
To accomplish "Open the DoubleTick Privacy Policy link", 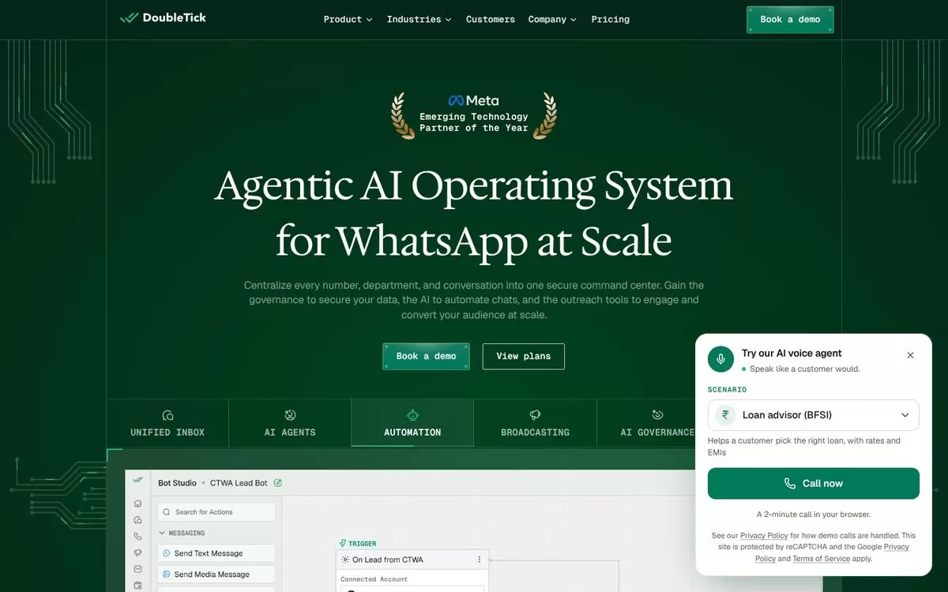I will coord(765,535).
